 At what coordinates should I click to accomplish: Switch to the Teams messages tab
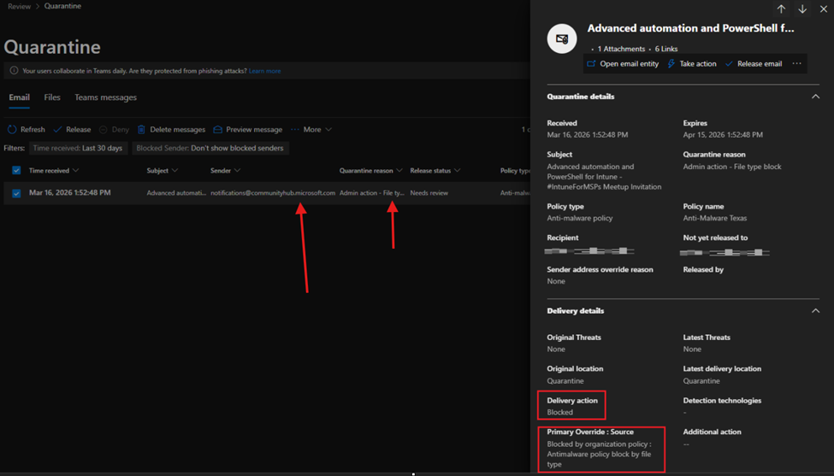105,97
